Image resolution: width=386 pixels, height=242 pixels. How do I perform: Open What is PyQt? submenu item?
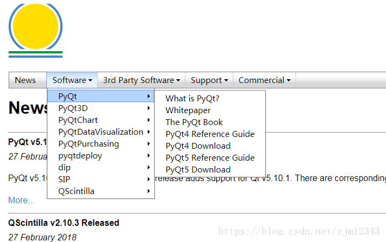coord(192,99)
